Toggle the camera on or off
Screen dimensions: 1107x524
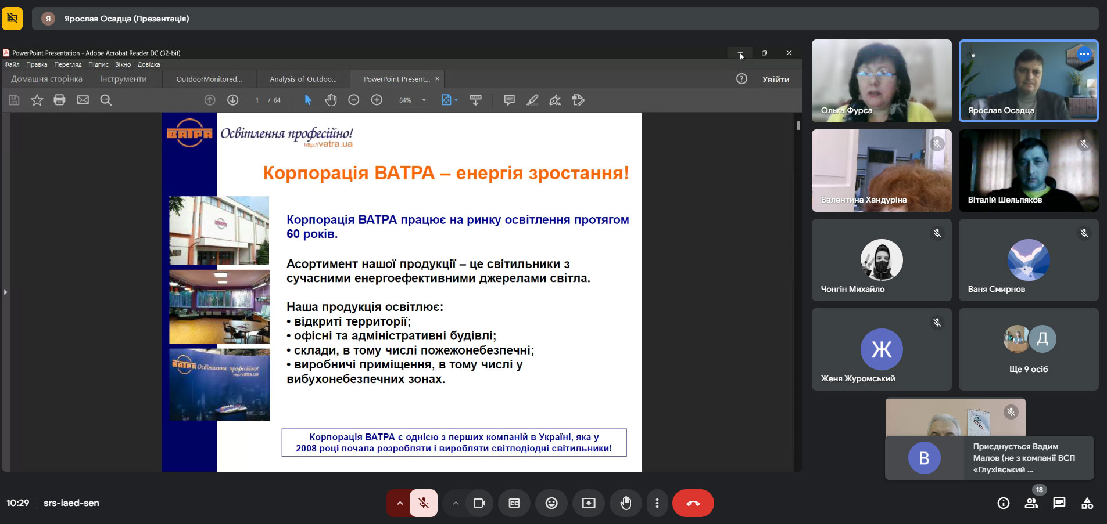click(x=479, y=503)
